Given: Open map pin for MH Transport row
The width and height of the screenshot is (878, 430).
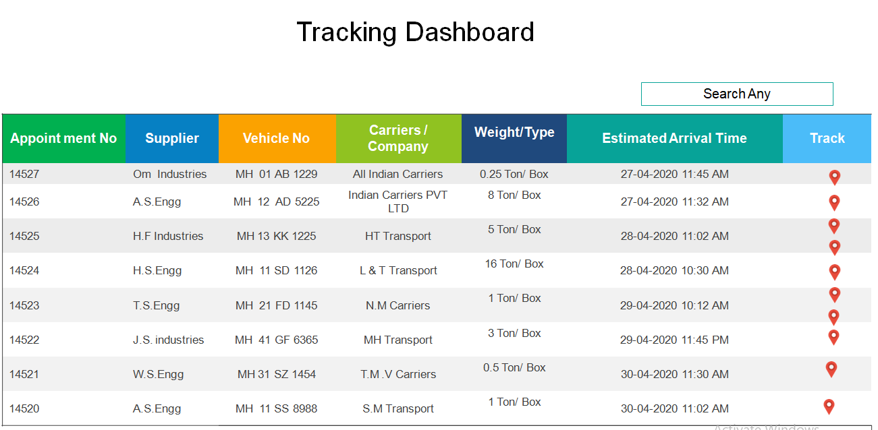Looking at the screenshot, I should pos(834,337).
